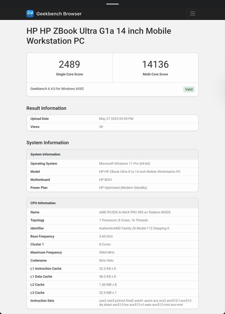Screen dimensions: 225x314
Task: Tap the top drag handle bar
Action: coord(113,4)
